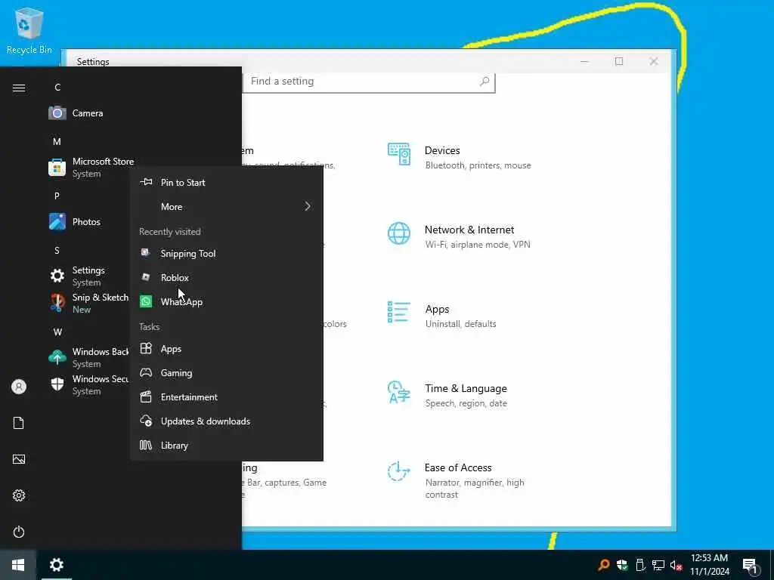774x580 pixels.
Task: Open recently visited Roblox entry
Action: [x=227, y=278]
